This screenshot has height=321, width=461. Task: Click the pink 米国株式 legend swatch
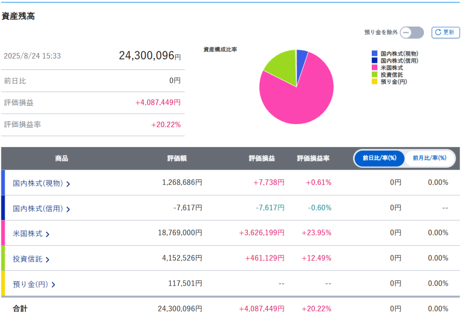[374, 68]
